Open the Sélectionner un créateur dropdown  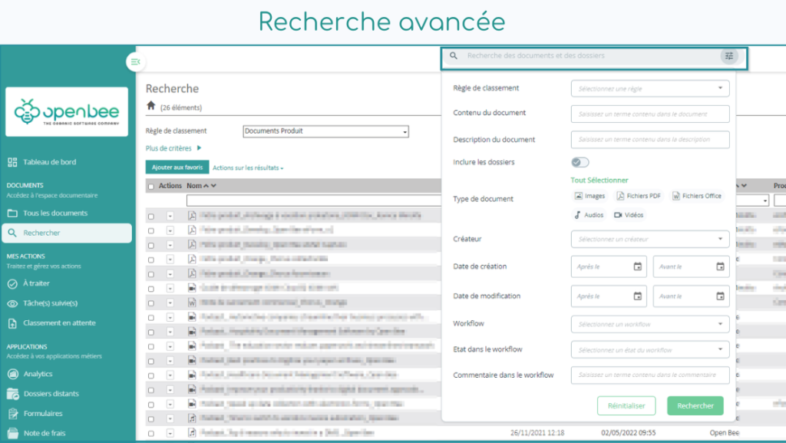tap(649, 239)
